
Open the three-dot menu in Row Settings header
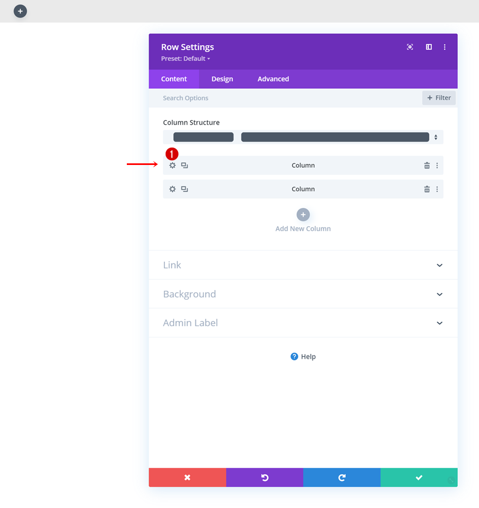[444, 47]
